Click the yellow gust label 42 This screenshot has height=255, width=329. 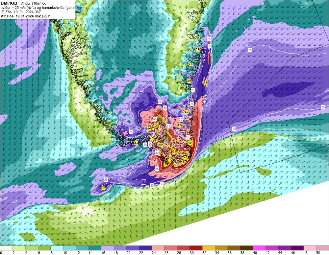179,125
